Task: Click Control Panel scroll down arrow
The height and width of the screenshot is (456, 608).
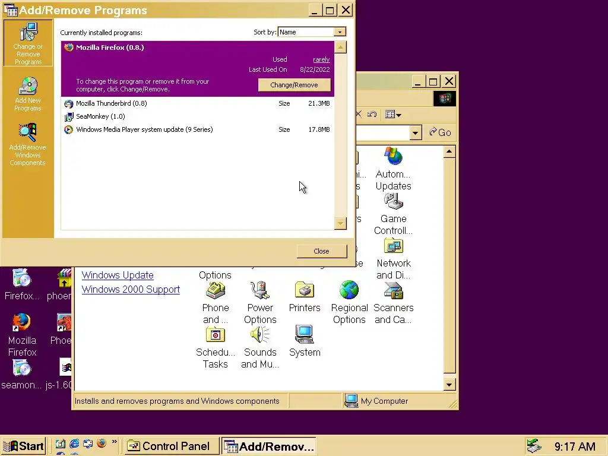Action: point(449,385)
